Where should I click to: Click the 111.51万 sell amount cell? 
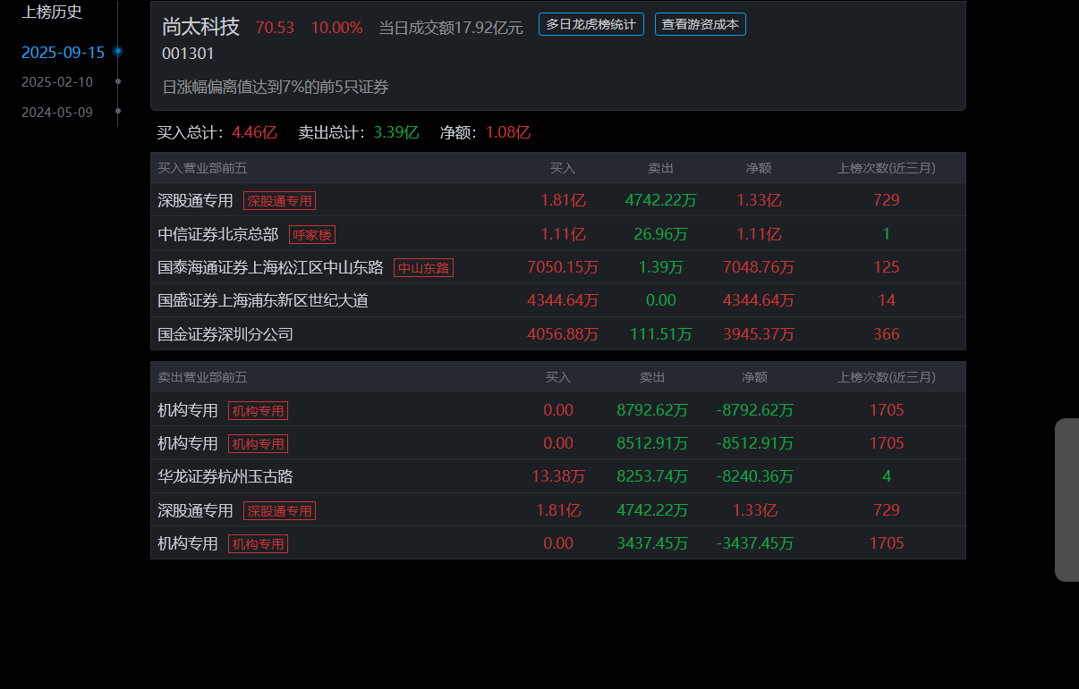(660, 334)
